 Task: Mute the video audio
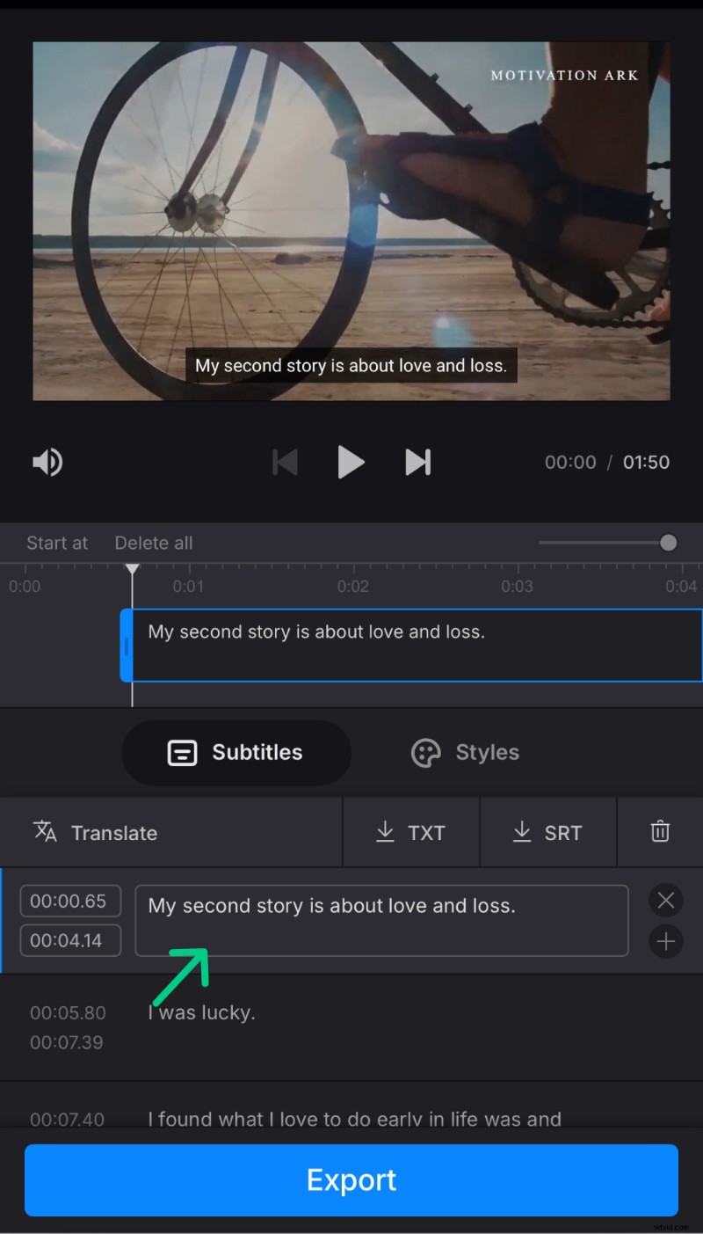[47, 462]
